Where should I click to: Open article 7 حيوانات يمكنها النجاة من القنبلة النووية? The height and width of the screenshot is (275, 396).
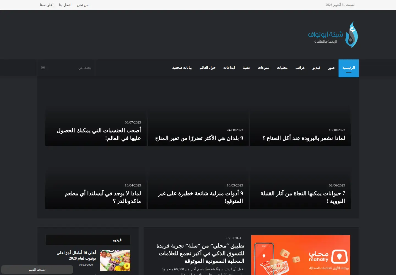pos(302,197)
